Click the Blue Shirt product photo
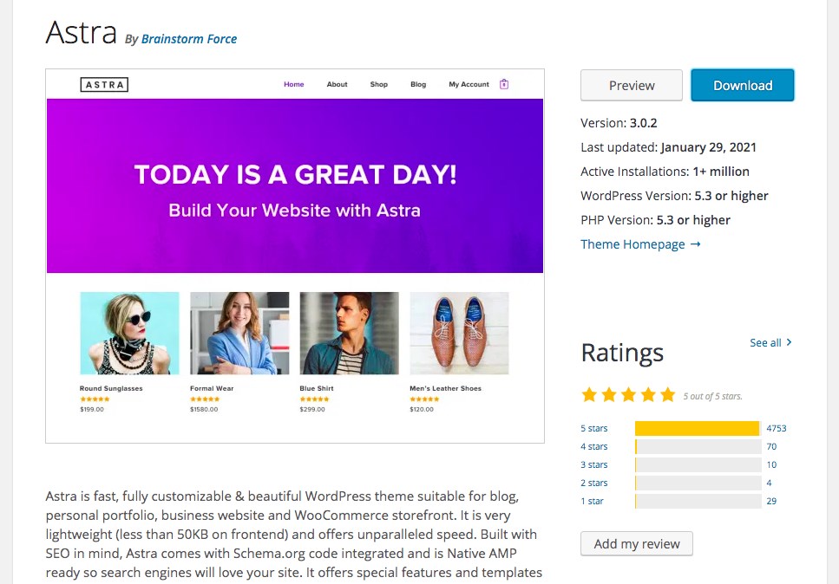The width and height of the screenshot is (839, 584). [350, 333]
